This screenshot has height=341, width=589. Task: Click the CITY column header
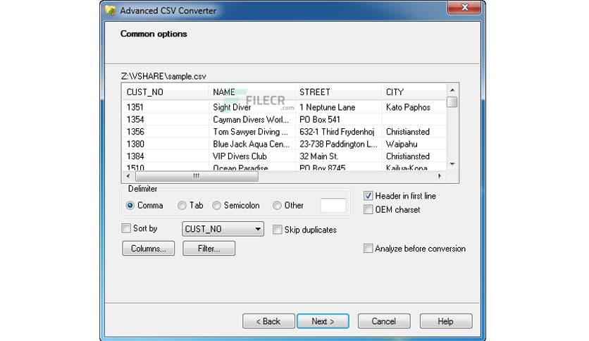[x=414, y=92]
